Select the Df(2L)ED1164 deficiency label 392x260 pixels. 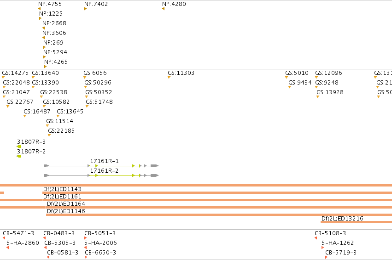pos(66,204)
